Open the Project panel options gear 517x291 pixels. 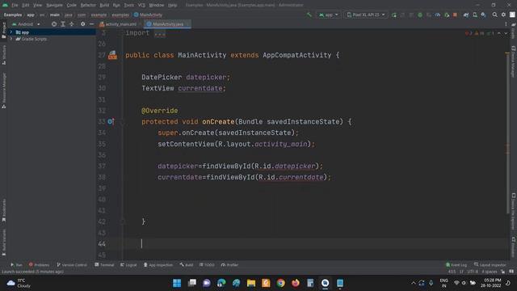click(82, 24)
